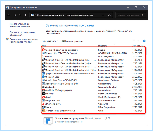Screen dimensions: 153x131
Task: Click the installed programs thumbnail in details pane
Action: pyautogui.click(x=48, y=121)
